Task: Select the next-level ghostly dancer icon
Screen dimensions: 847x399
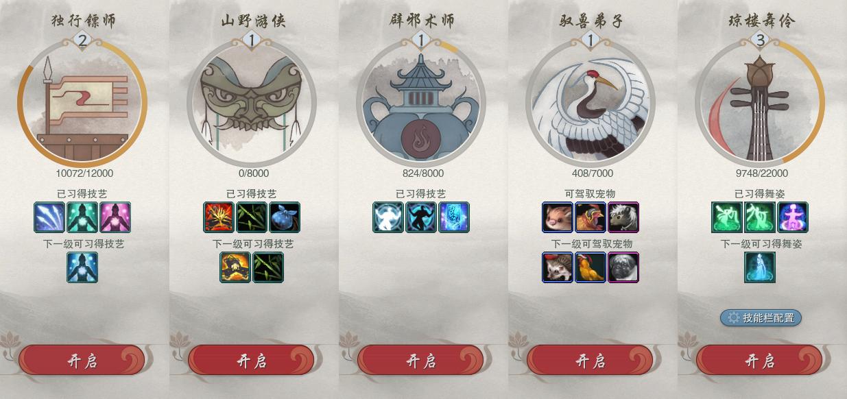Action: click(x=760, y=267)
